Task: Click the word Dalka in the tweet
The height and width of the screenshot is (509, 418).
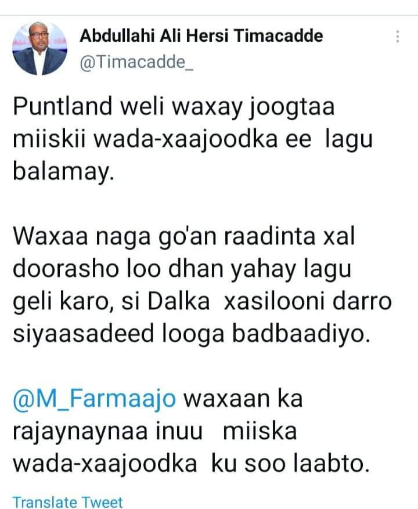Action: coord(179,301)
